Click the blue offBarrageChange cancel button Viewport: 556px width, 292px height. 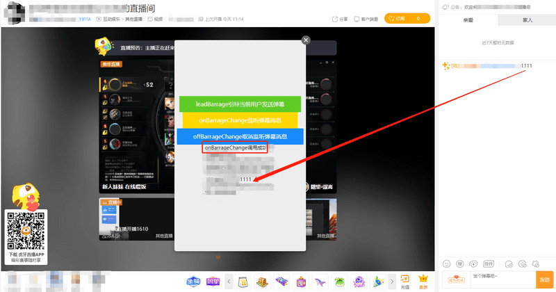coord(240,136)
